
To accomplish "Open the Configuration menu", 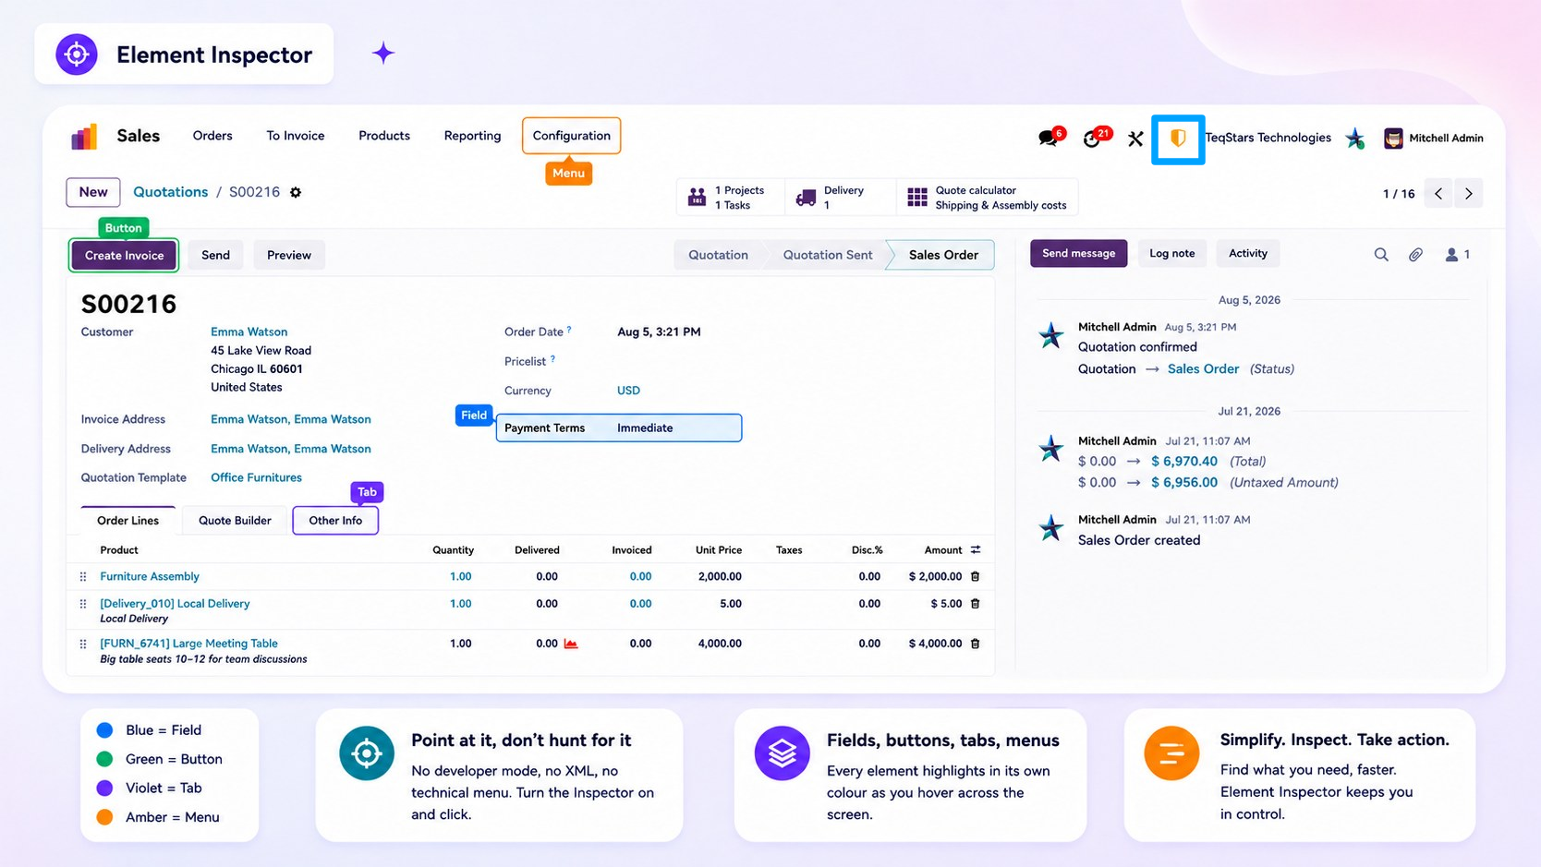I will 572,136.
